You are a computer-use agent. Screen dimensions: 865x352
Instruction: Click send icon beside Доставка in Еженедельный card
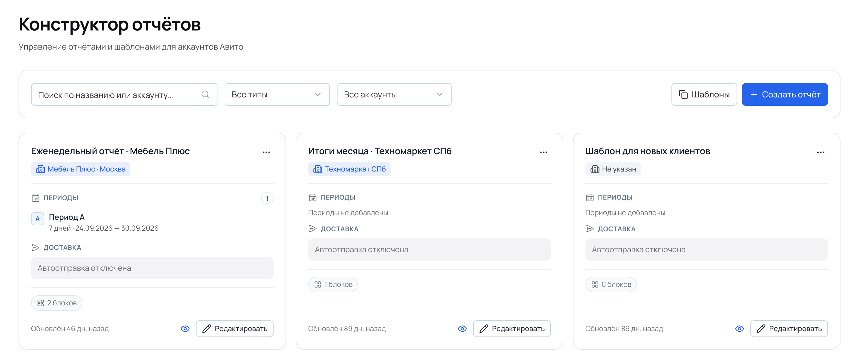click(x=35, y=247)
